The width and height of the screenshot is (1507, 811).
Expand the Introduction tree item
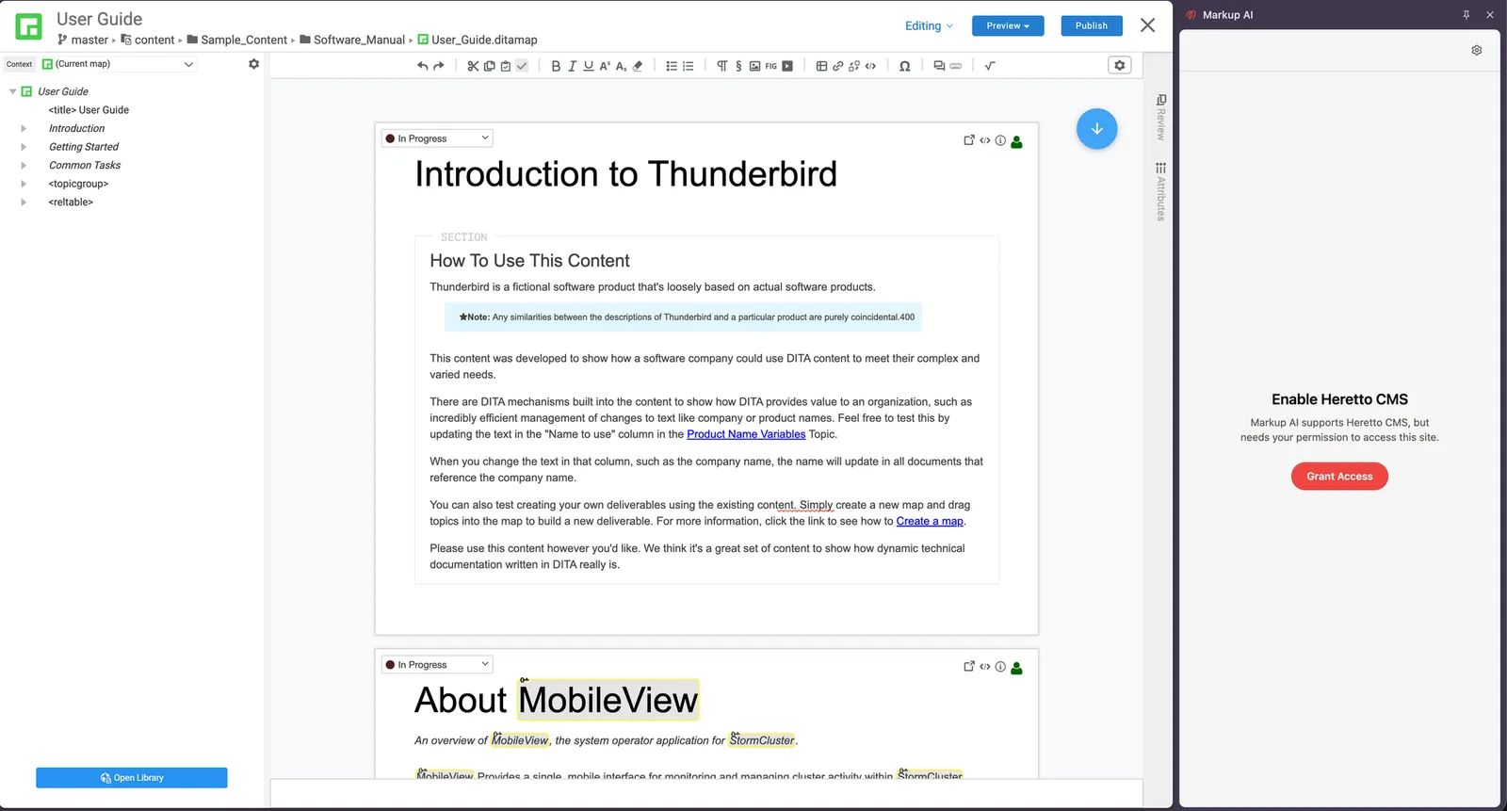pos(24,129)
